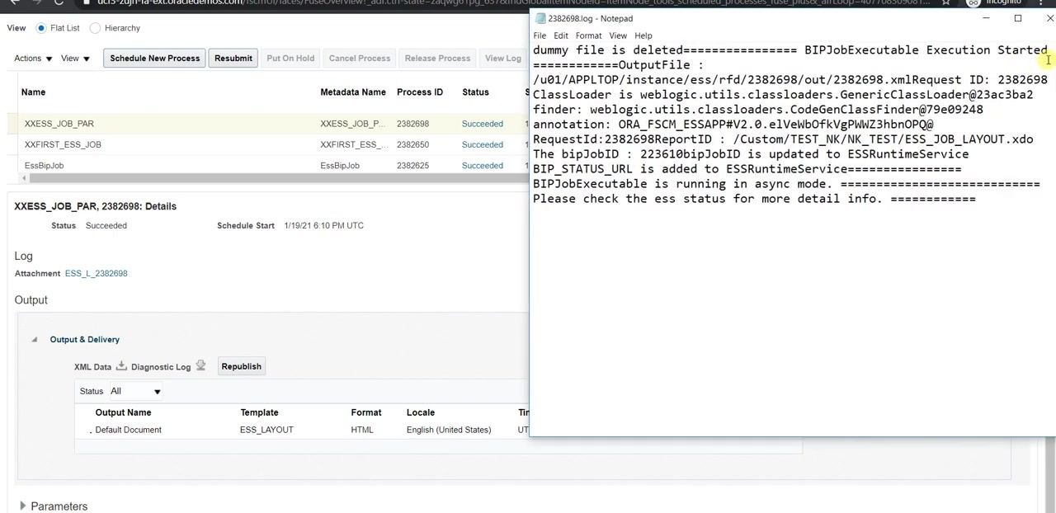1056x513 pixels.
Task: Click the Status column header in process table
Action: [x=475, y=92]
